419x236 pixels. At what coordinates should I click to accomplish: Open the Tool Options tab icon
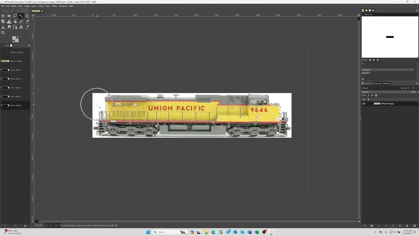(x=2, y=46)
